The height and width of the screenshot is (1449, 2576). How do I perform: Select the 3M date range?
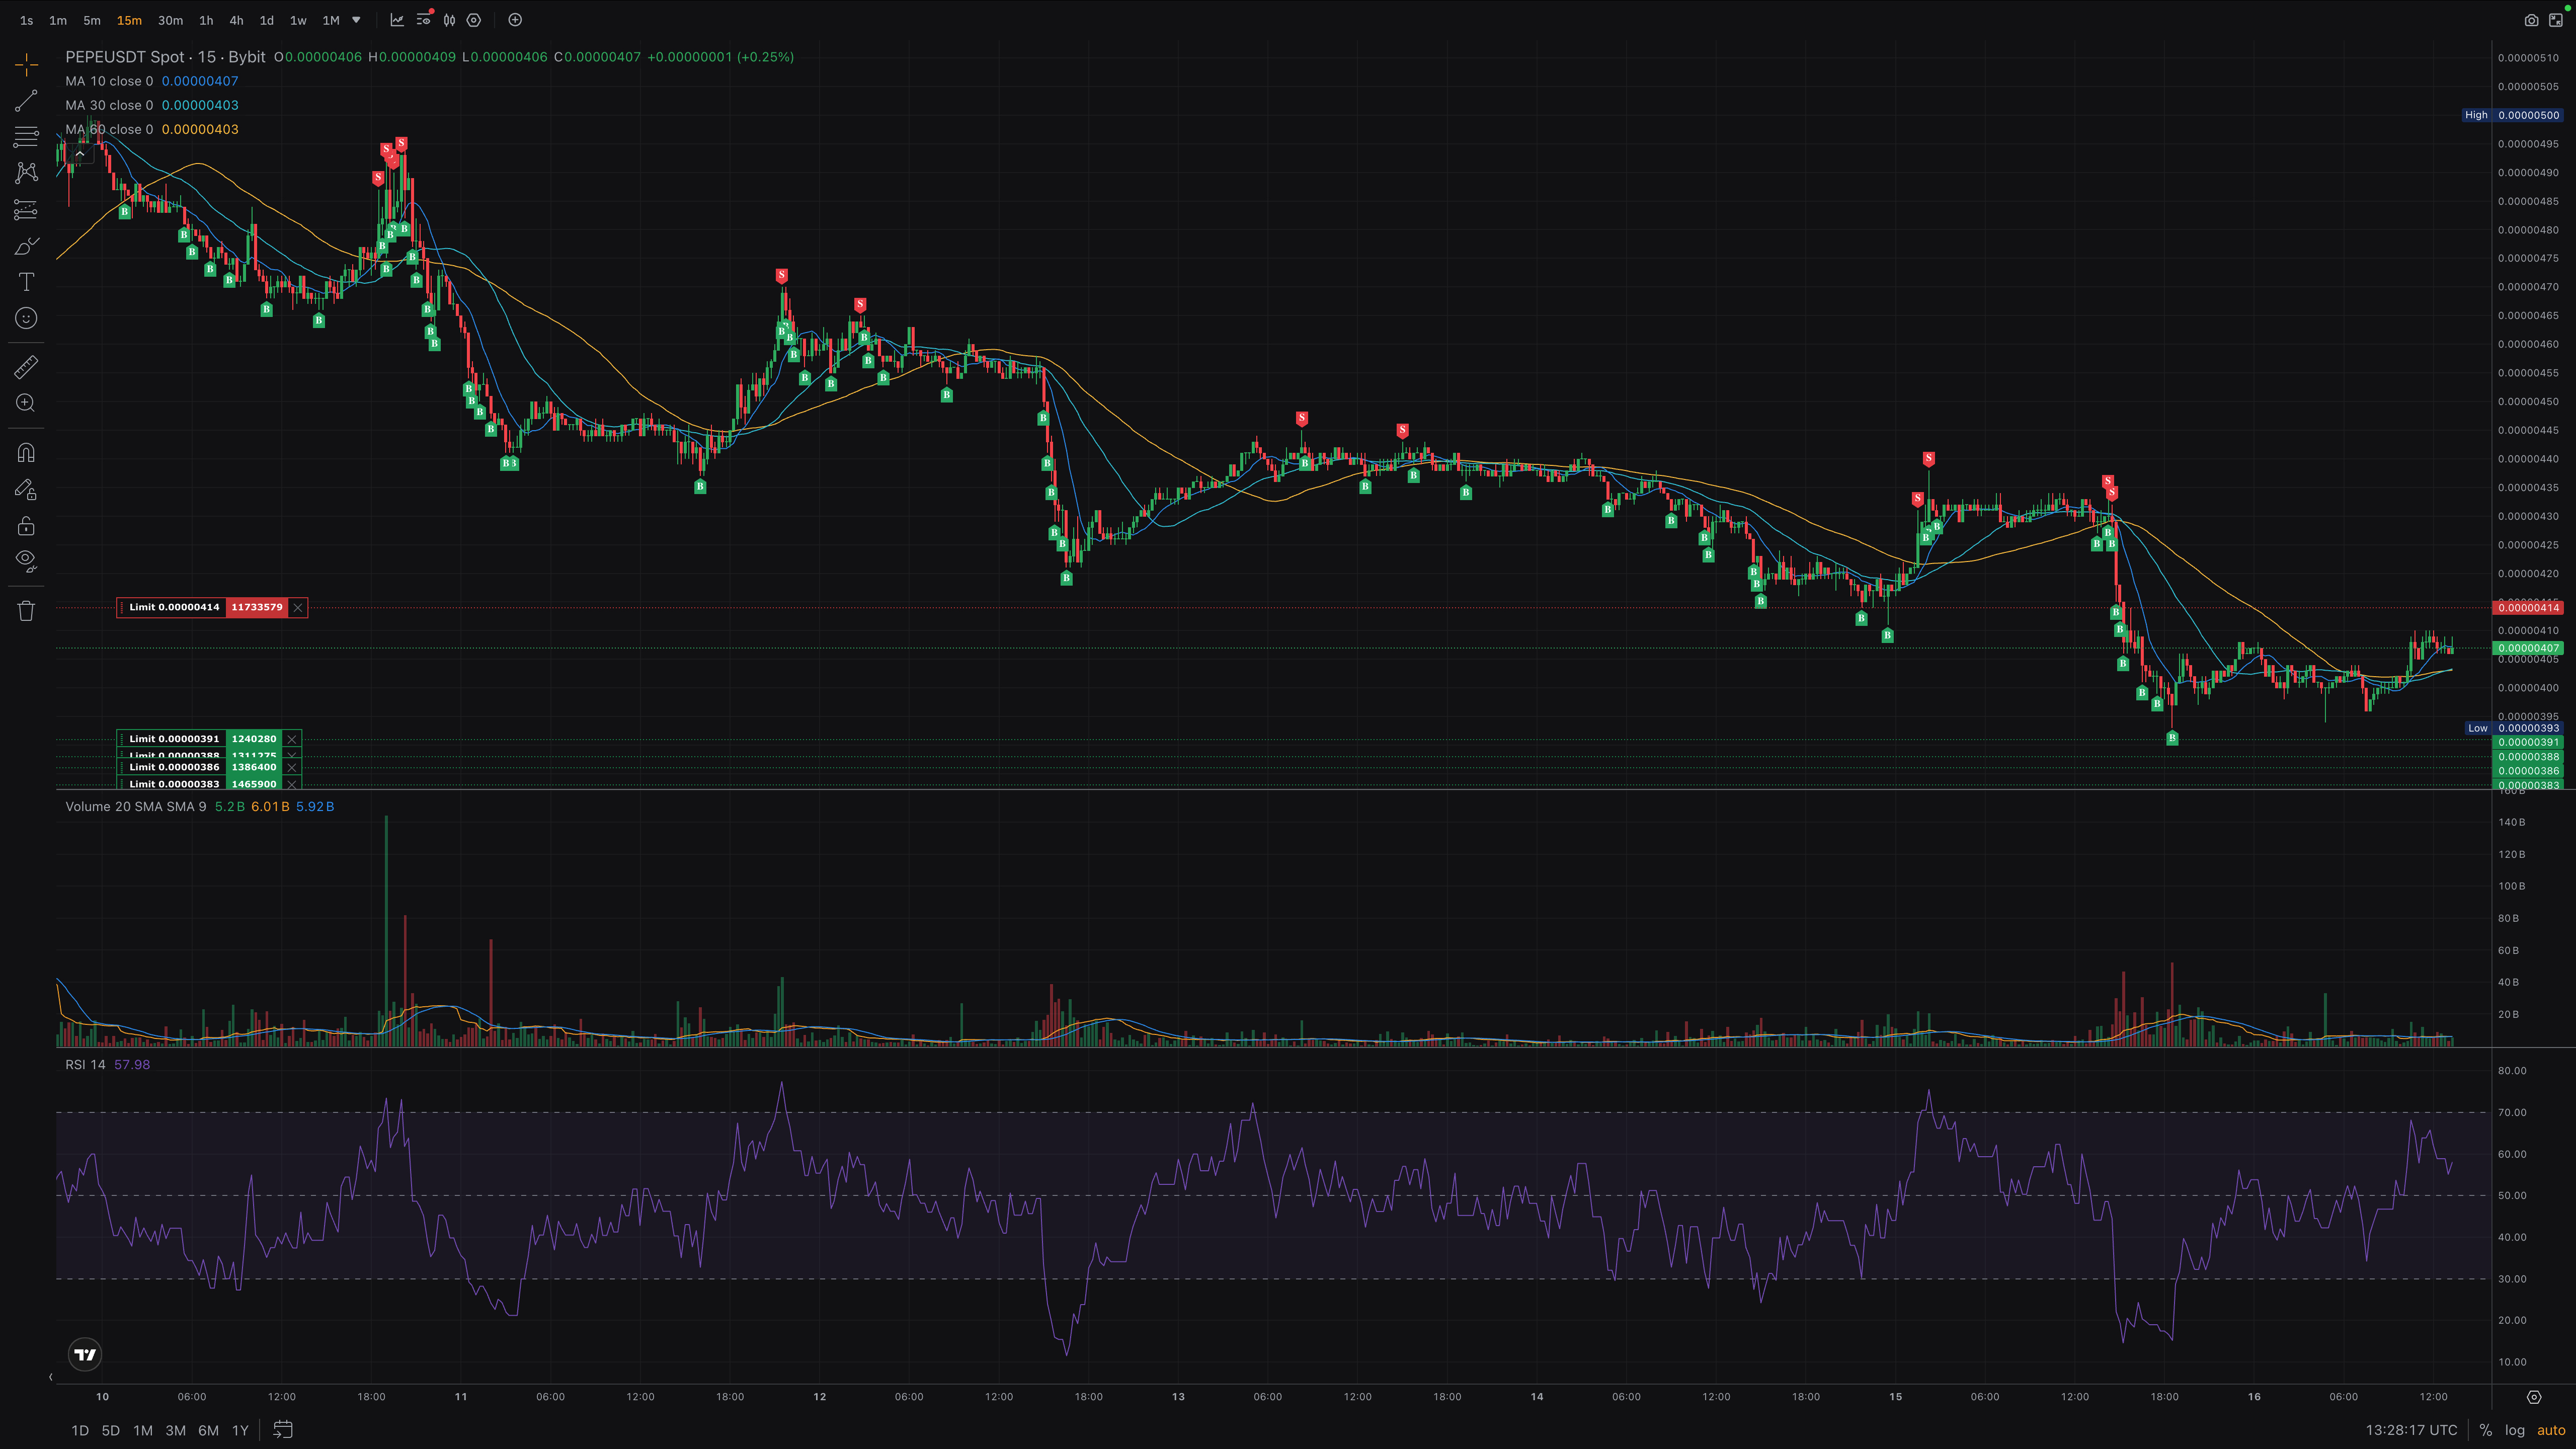coord(175,1431)
